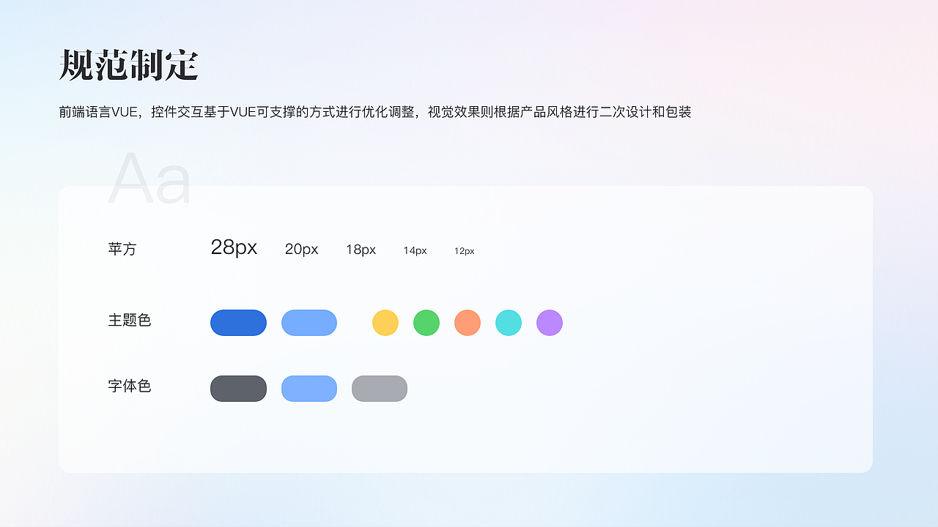Click the yellow theme color circle
The image size is (938, 527).
[385, 322]
